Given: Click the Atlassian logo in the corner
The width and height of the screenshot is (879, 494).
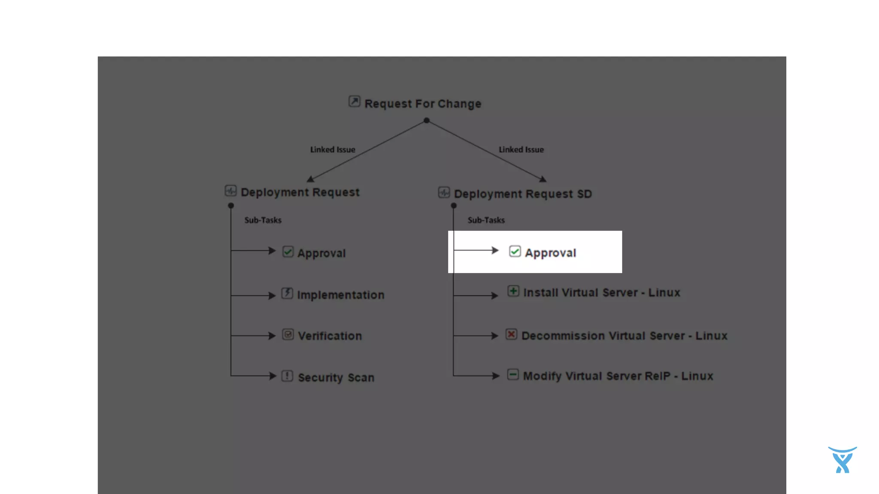Looking at the screenshot, I should pos(842,460).
